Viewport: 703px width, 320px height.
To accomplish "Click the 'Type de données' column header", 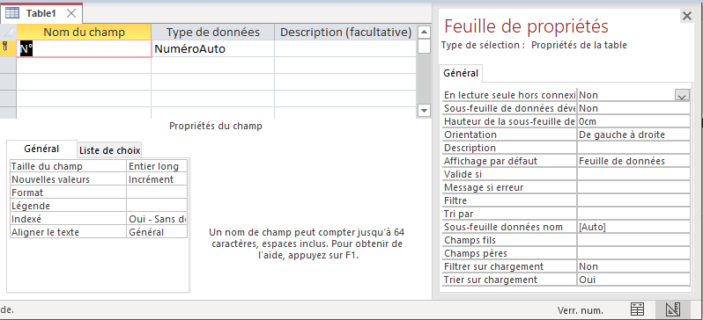I will tap(213, 33).
